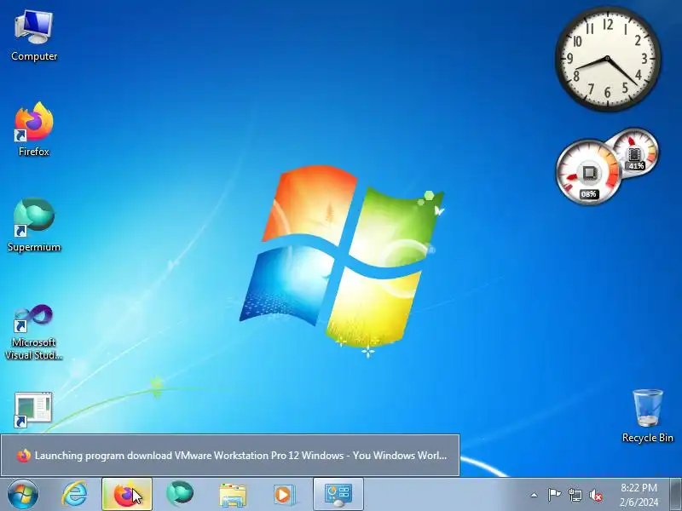This screenshot has height=511, width=682.
Task: Select the Supermium desktop shortcut
Action: pyautogui.click(x=34, y=225)
